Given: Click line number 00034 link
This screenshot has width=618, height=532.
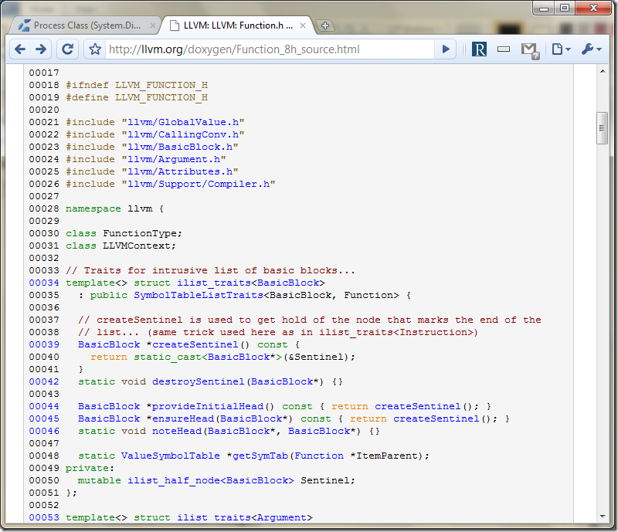Looking at the screenshot, I should tap(44, 283).
